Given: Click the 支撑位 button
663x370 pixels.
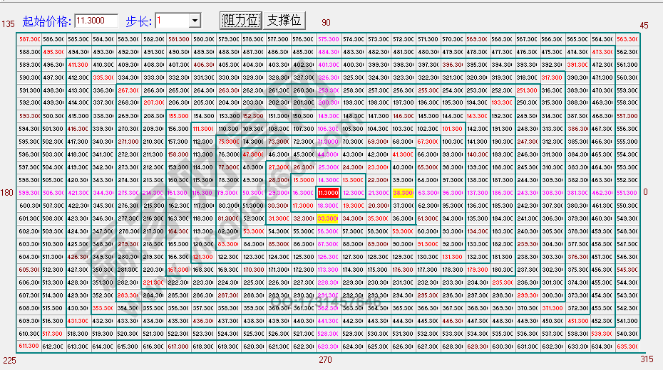Looking at the screenshot, I should (x=284, y=20).
